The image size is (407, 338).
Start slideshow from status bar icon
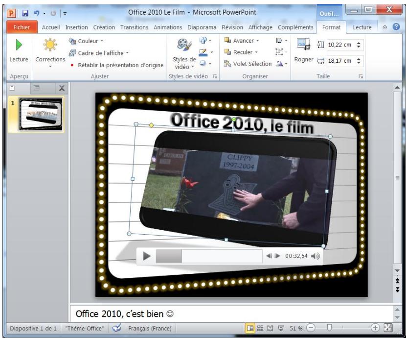281,328
